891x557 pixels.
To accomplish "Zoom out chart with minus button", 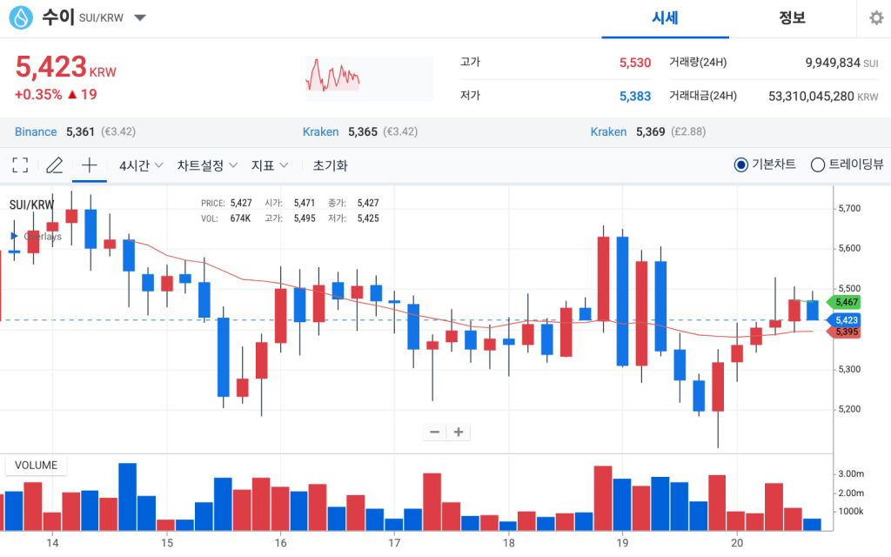I will coord(435,432).
